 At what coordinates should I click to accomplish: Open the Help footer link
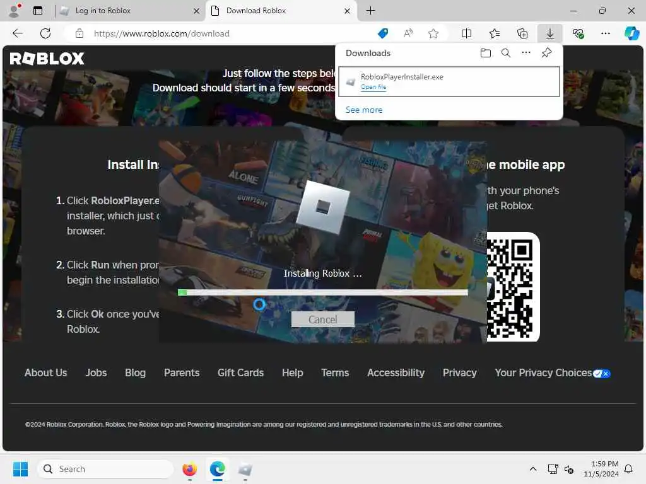click(293, 373)
